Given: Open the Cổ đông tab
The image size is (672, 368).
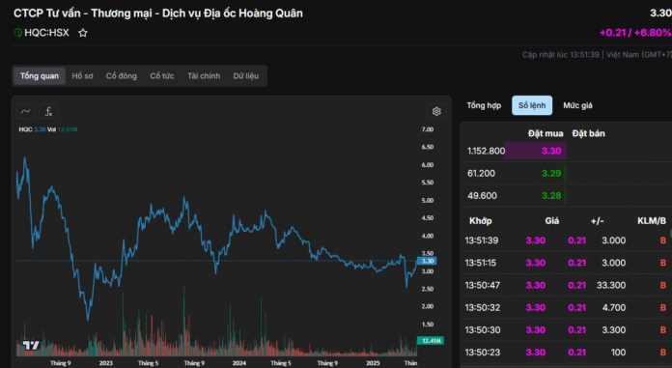Looking at the screenshot, I should 122,76.
